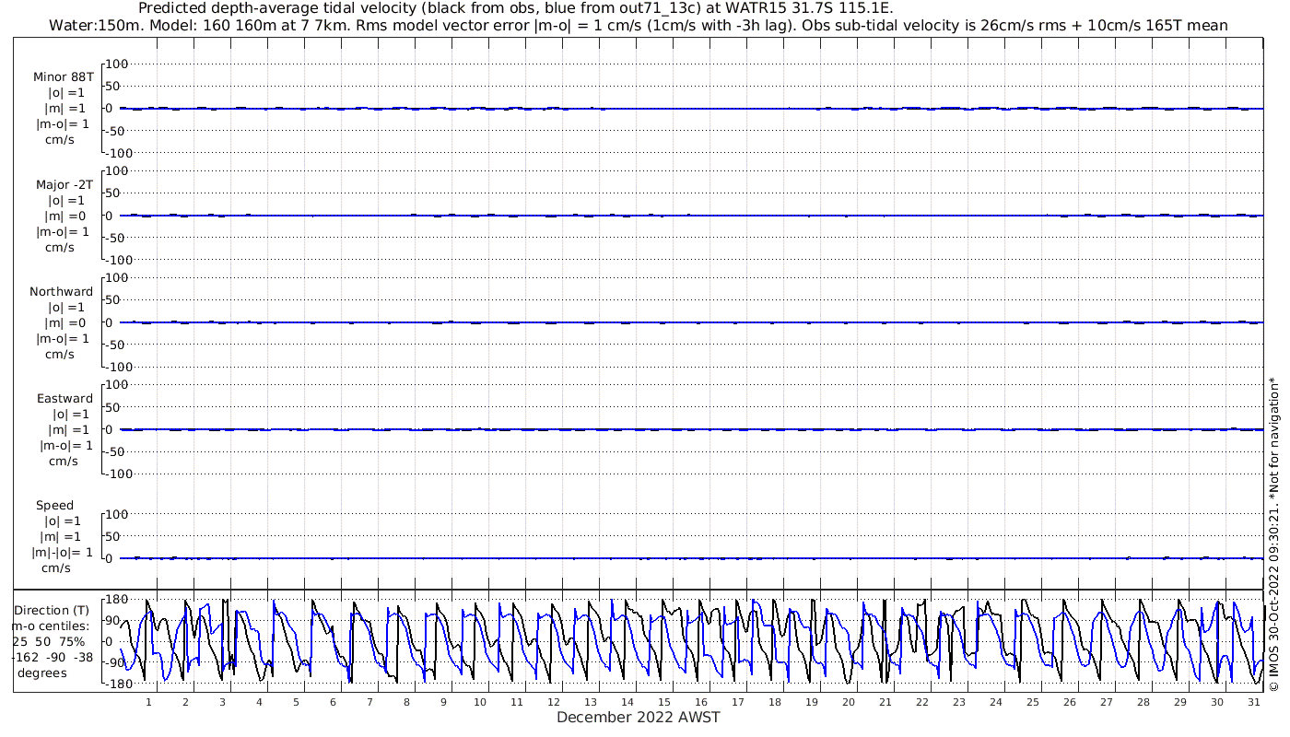Click the "cm/s" unit under Speed
This screenshot has width=1290, height=737.
pyautogui.click(x=57, y=567)
